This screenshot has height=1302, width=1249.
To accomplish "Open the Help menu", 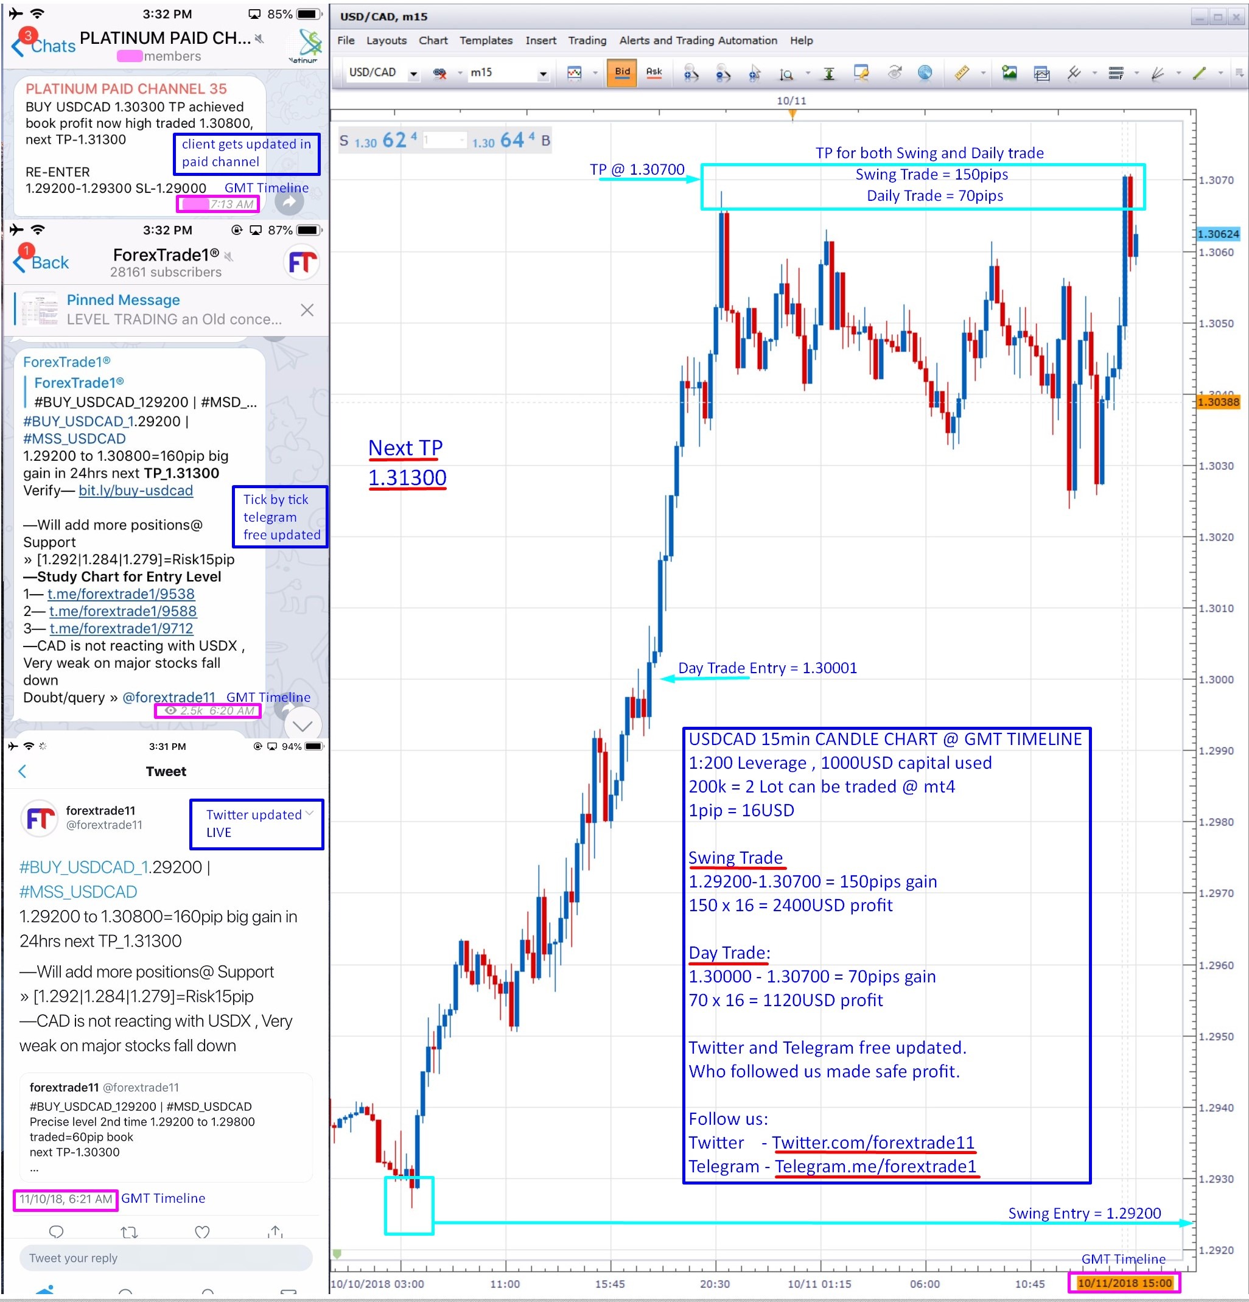I will (801, 41).
